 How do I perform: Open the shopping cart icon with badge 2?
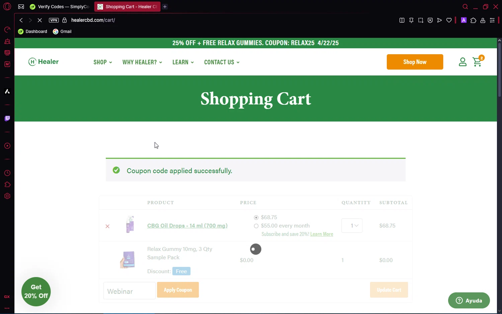478,61
